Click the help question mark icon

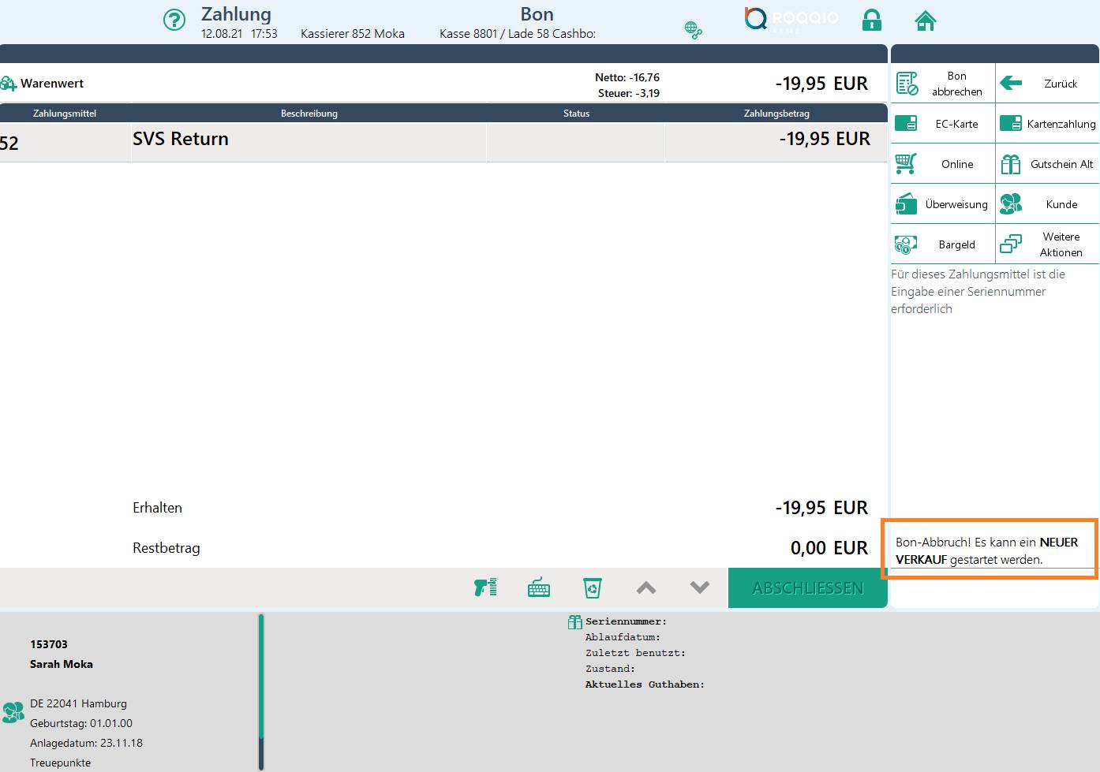tap(174, 20)
